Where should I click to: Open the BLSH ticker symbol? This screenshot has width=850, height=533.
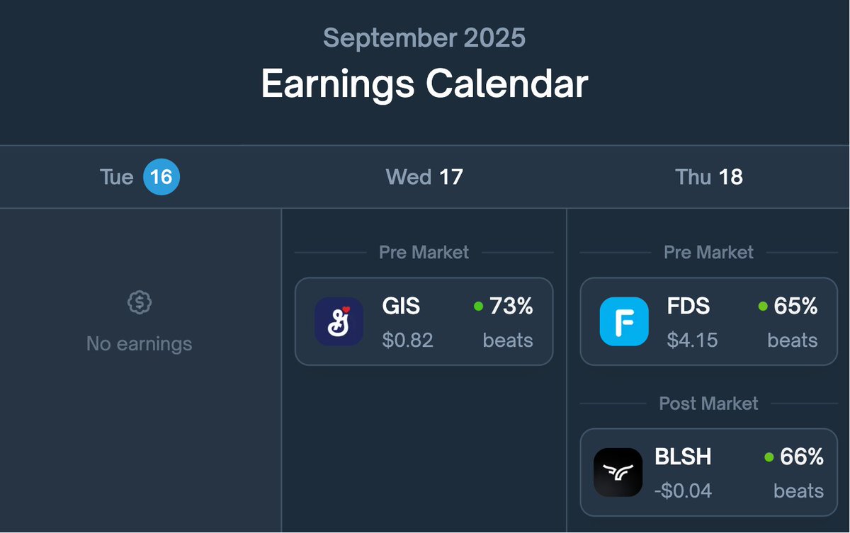pos(683,457)
